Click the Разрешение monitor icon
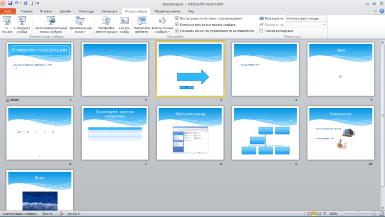 click(261, 18)
